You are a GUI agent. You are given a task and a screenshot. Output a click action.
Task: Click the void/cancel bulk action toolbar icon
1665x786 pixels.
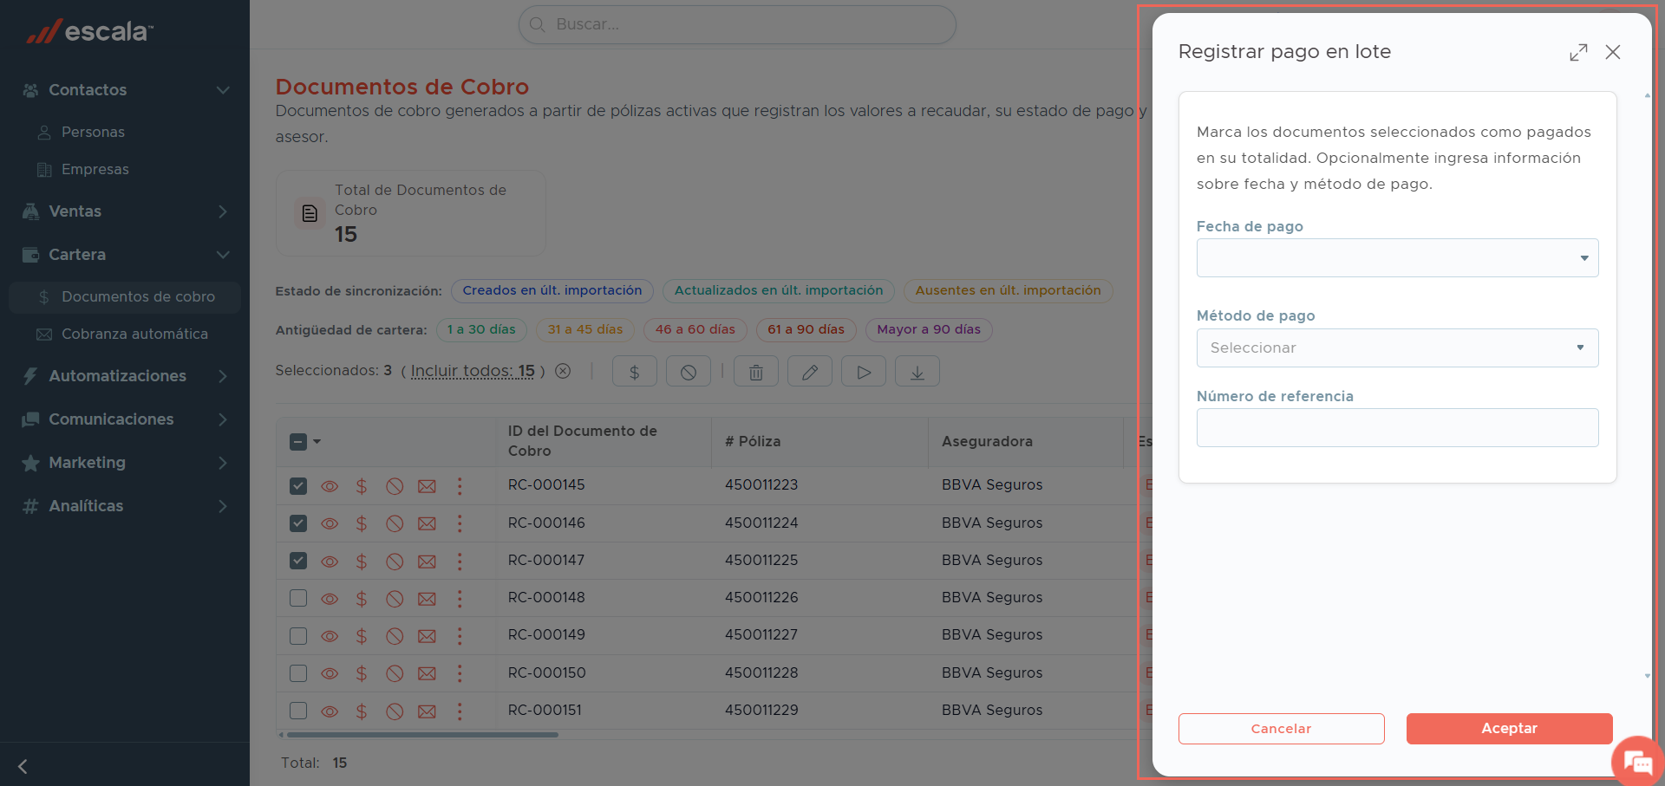[689, 372]
